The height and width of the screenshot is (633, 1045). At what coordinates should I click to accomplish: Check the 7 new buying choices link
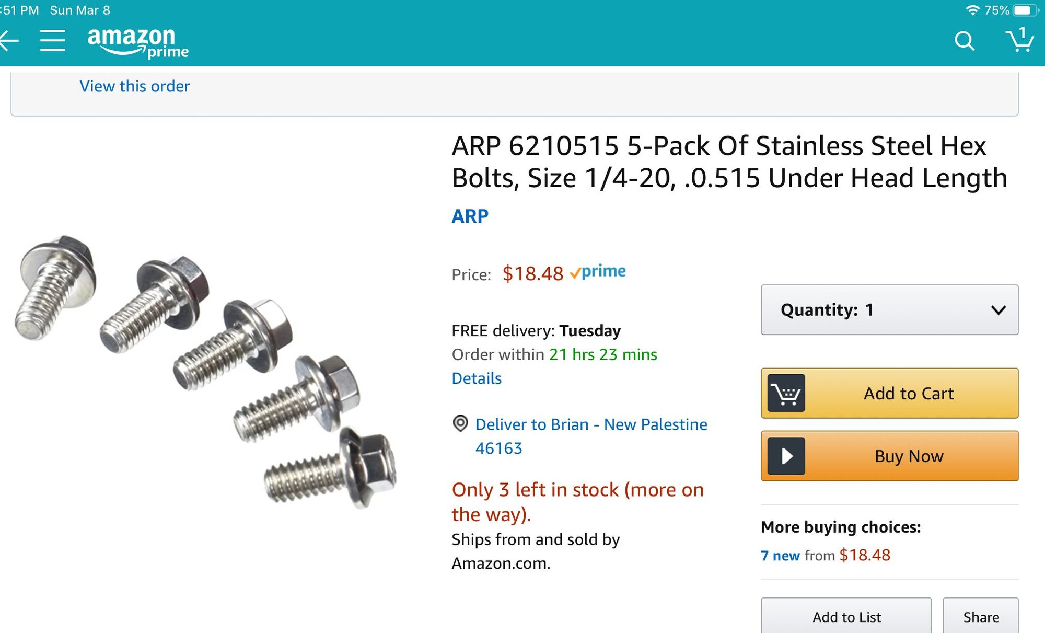(780, 556)
